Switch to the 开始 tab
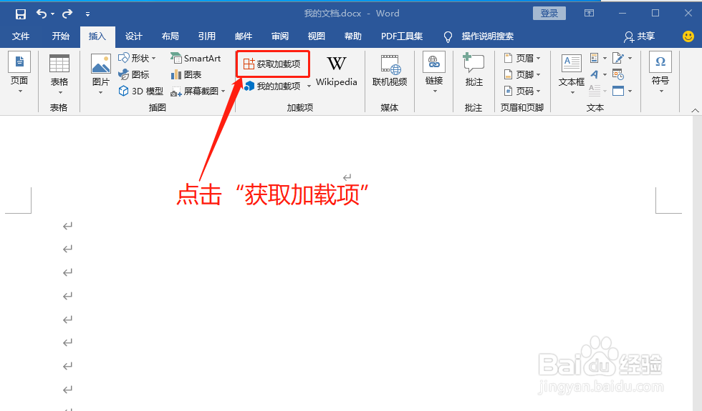This screenshot has height=411, width=702. point(60,36)
